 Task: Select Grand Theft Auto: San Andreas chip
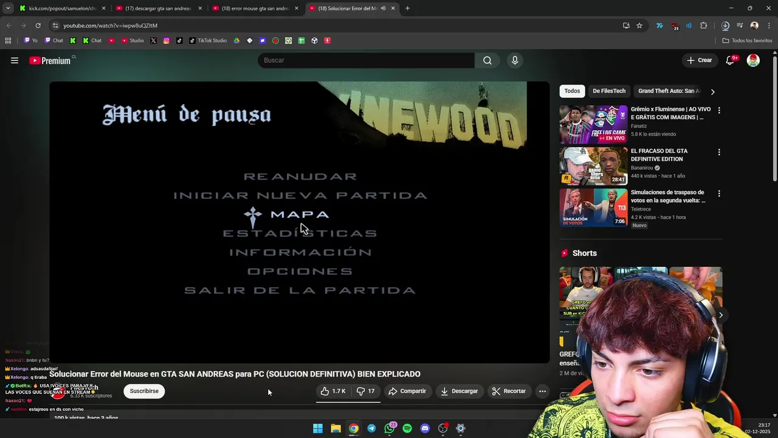pyautogui.click(x=669, y=91)
